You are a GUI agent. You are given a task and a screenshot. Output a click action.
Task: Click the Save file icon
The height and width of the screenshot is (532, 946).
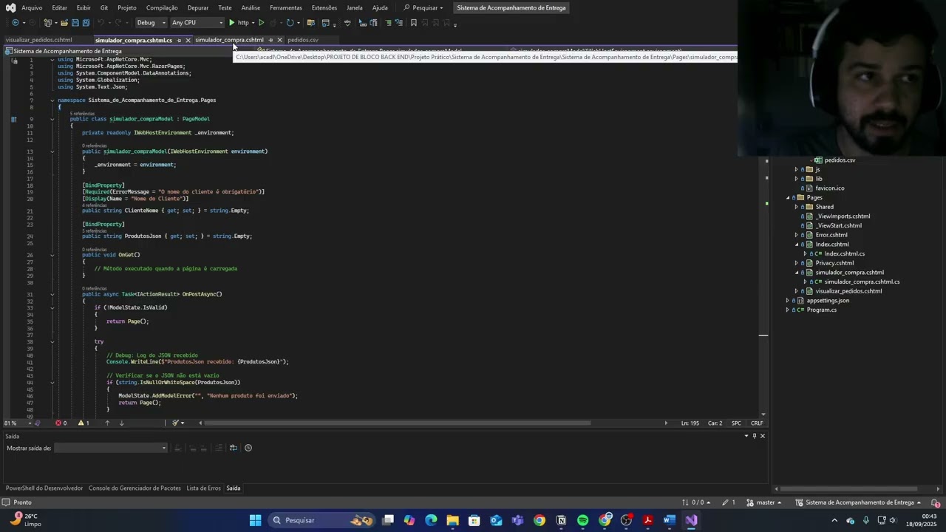[x=75, y=23]
